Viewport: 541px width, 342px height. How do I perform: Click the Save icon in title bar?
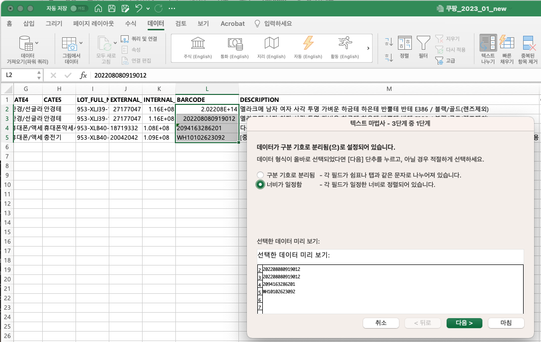(x=112, y=8)
